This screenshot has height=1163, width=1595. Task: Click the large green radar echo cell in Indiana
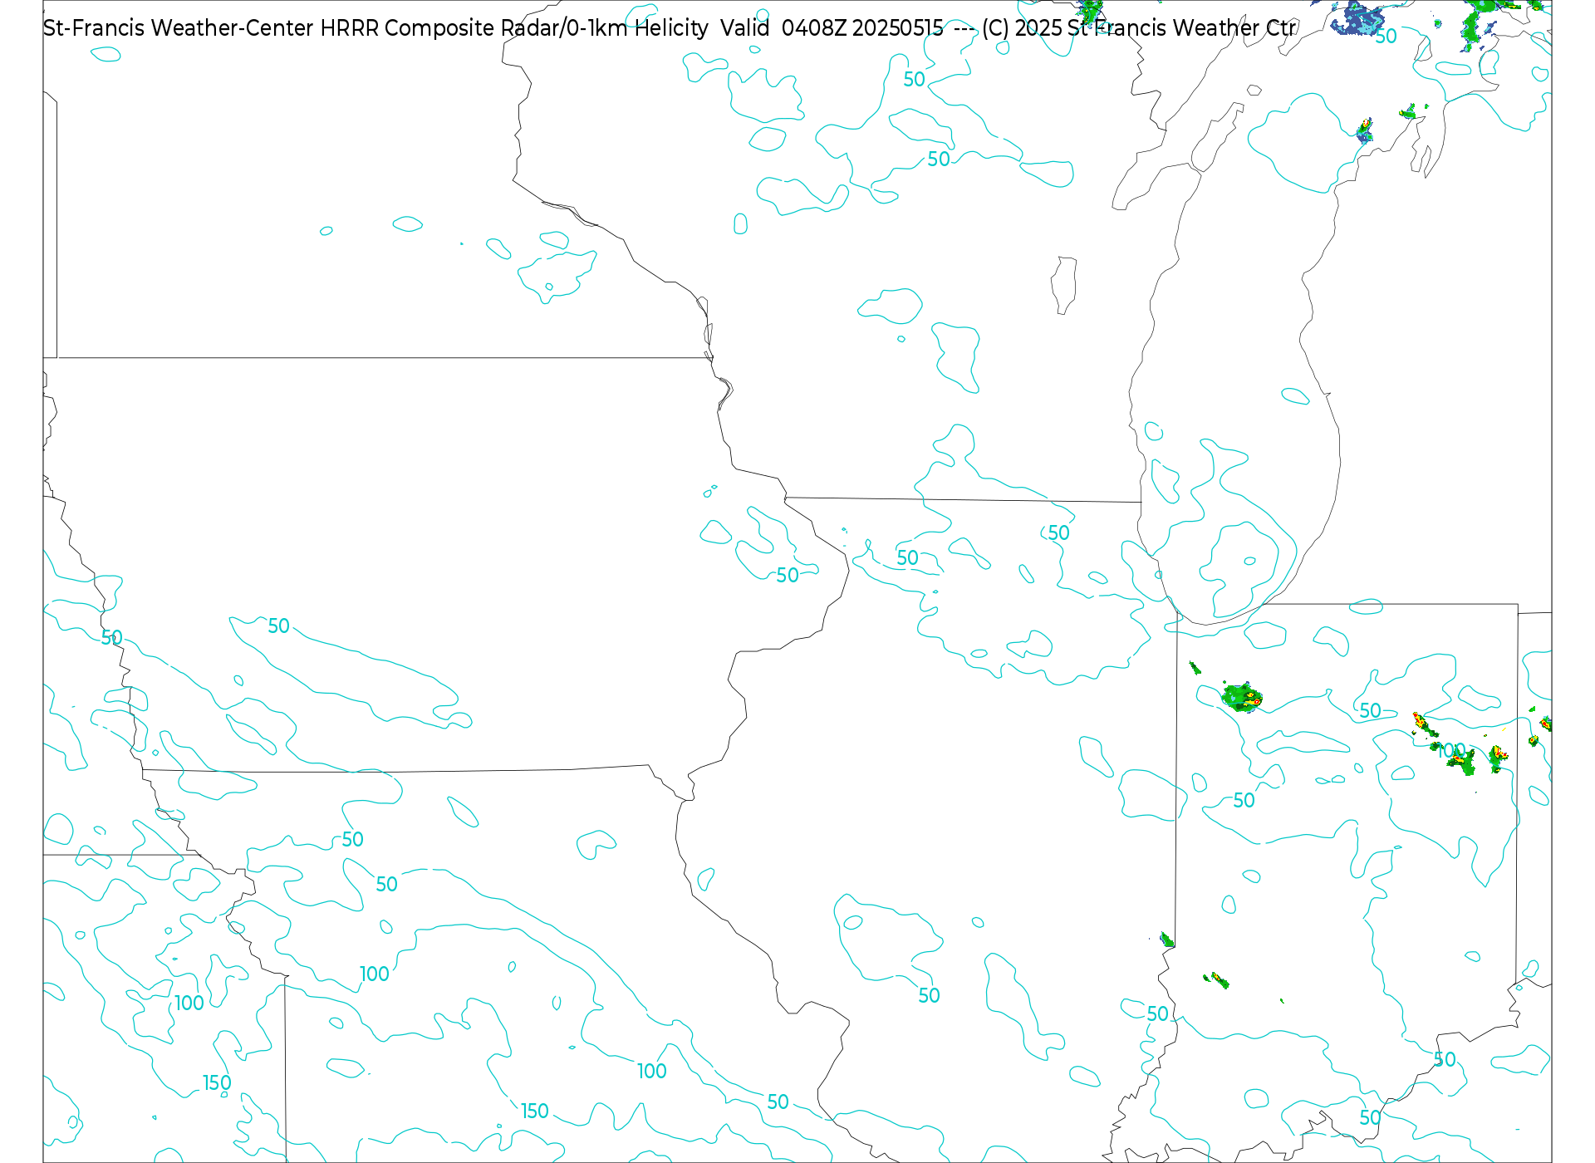coord(1243,698)
